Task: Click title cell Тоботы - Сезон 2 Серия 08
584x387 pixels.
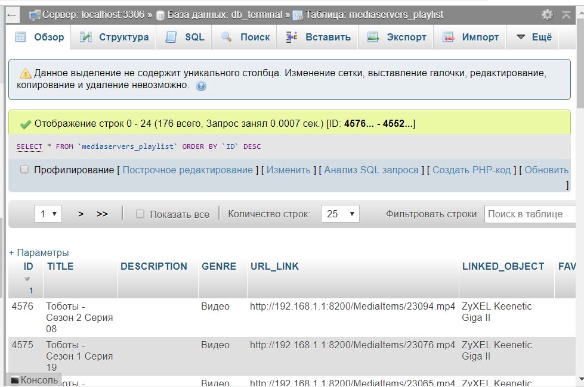Action: pyautogui.click(x=79, y=317)
